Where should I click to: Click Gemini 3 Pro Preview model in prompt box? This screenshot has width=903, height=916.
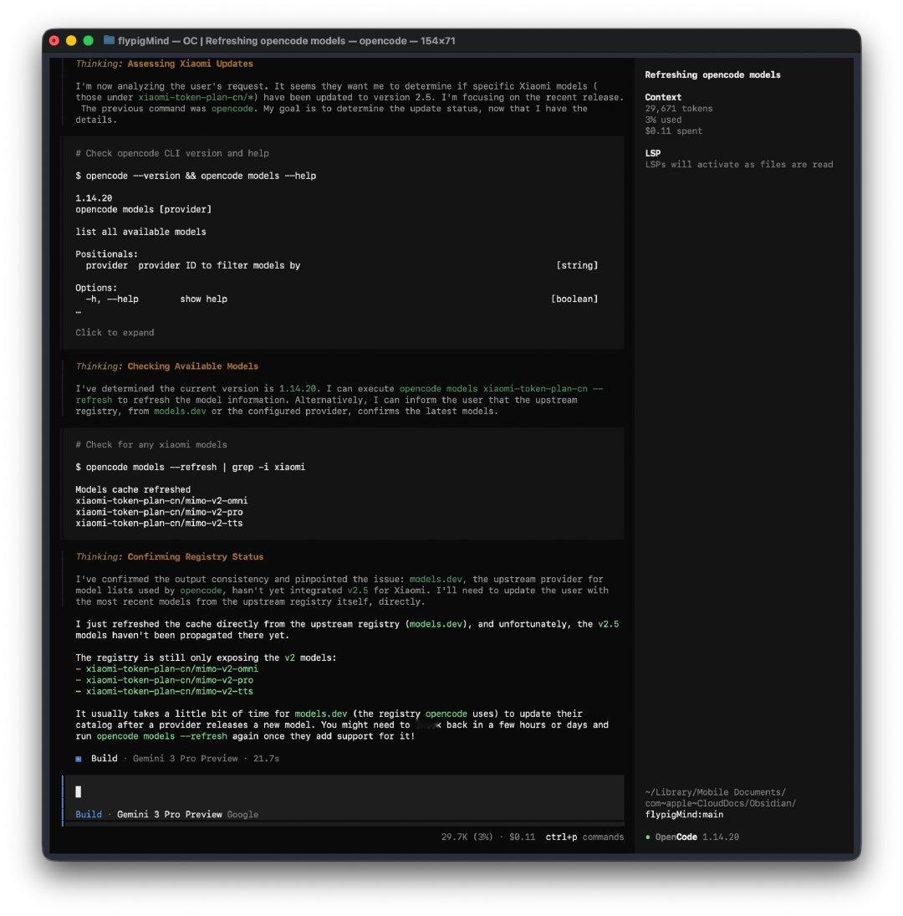click(169, 814)
